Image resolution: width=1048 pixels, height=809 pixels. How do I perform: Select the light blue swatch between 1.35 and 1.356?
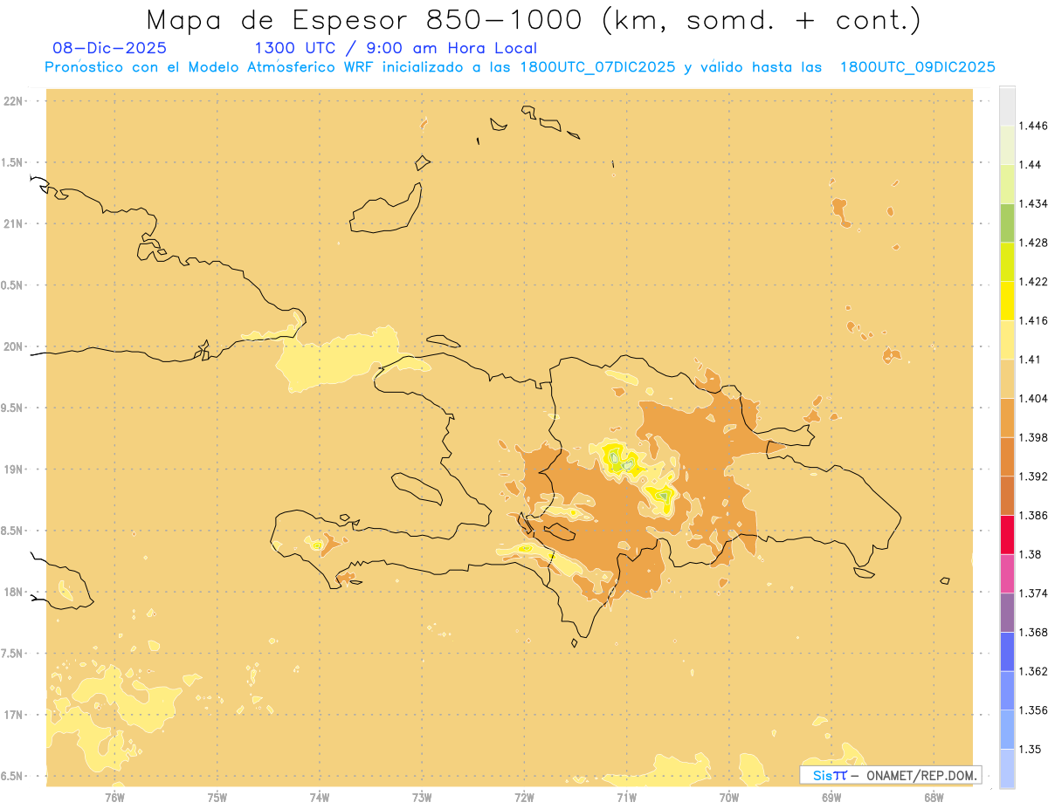point(1007,730)
